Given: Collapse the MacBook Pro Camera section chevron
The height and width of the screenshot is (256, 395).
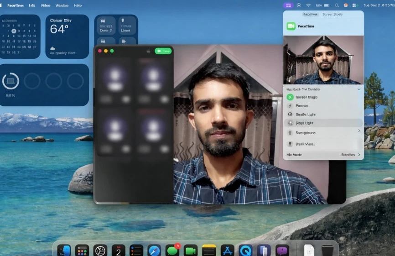Looking at the screenshot, I should click(x=359, y=89).
